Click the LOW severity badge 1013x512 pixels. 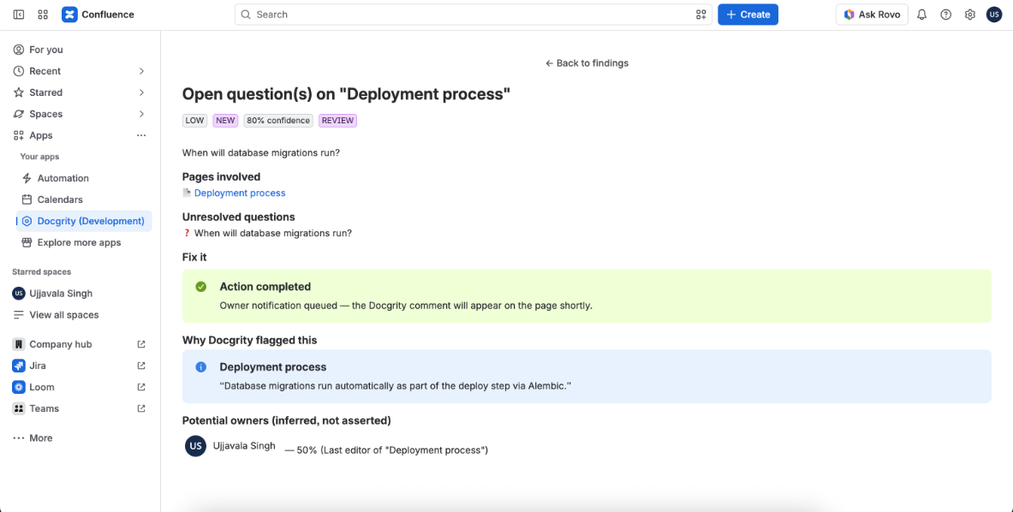pos(194,121)
